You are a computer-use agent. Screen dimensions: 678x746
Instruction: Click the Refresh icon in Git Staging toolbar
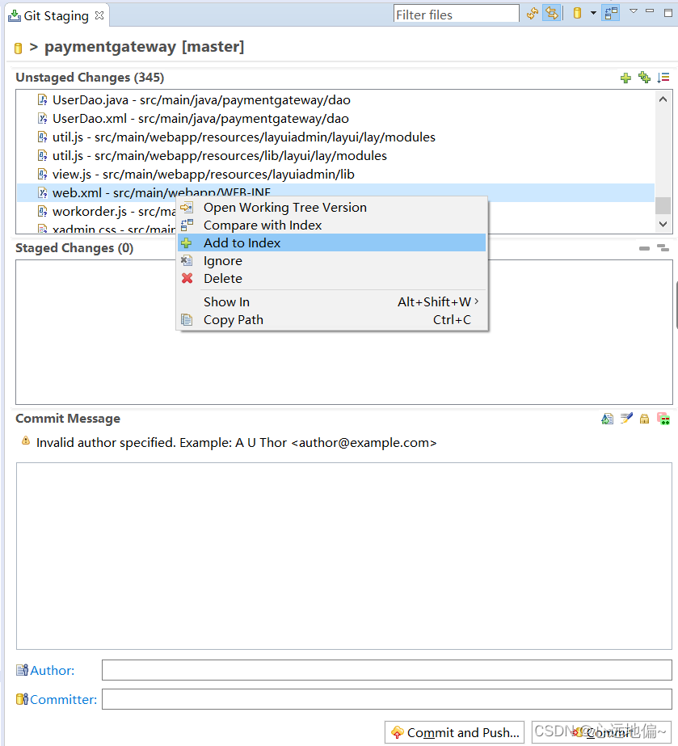532,13
